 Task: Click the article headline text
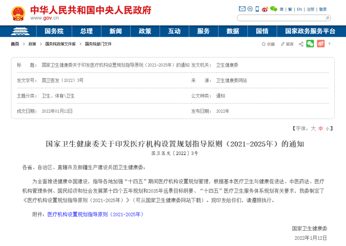(x=175, y=144)
